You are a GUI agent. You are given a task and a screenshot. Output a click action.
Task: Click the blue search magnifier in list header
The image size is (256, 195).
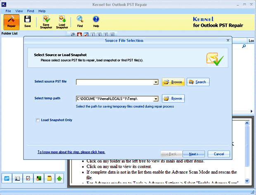pos(244,46)
